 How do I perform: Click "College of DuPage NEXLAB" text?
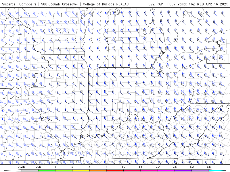(106, 4)
